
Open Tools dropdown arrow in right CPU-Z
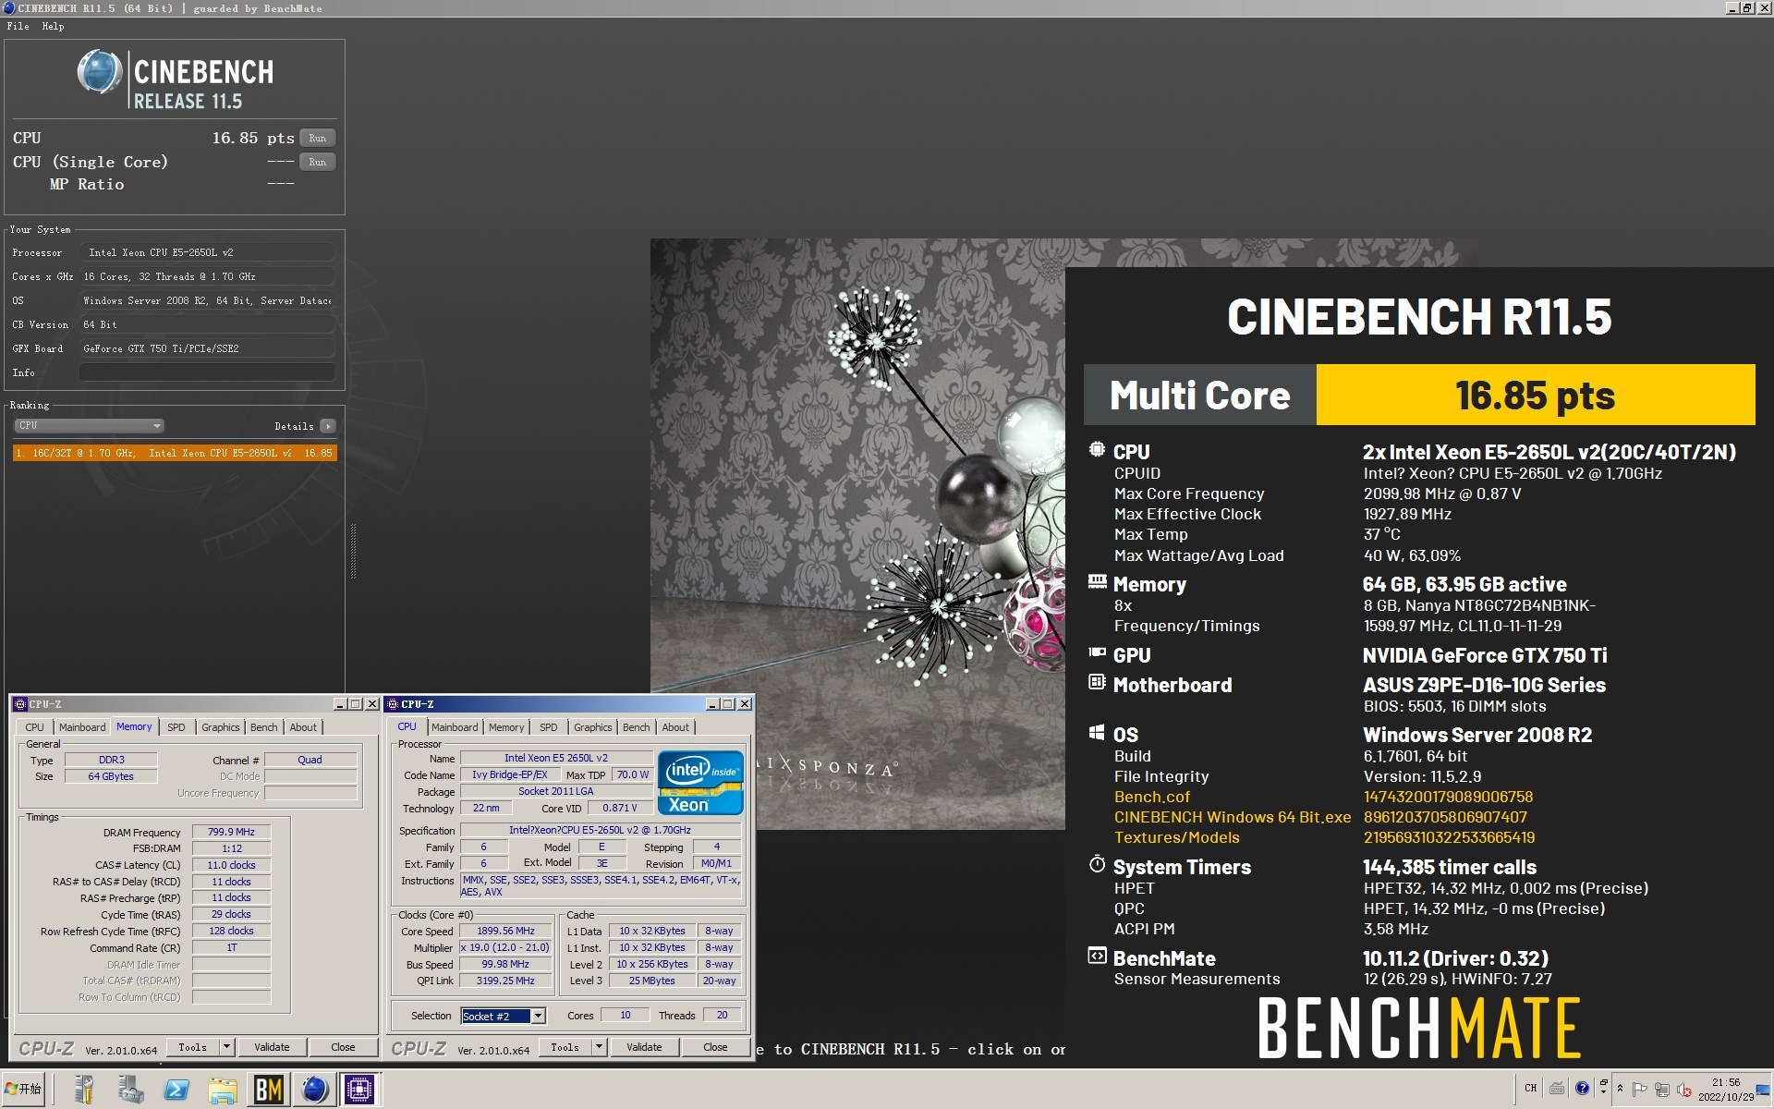(599, 1047)
